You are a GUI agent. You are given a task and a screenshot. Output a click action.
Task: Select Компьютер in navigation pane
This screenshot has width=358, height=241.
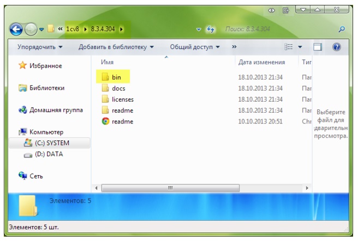pos(46,132)
